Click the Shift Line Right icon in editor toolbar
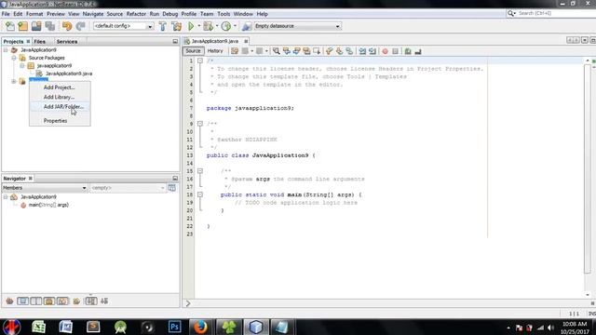The image size is (596, 335). pyautogui.click(x=372, y=51)
